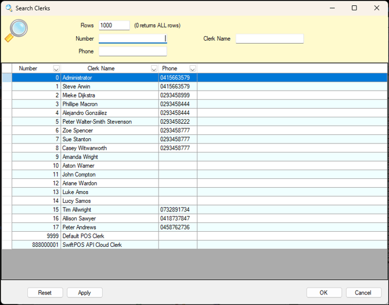389x305 pixels.
Task: Click the Search Clerks title bar magnifier icon
Action: pyautogui.click(x=9, y=8)
